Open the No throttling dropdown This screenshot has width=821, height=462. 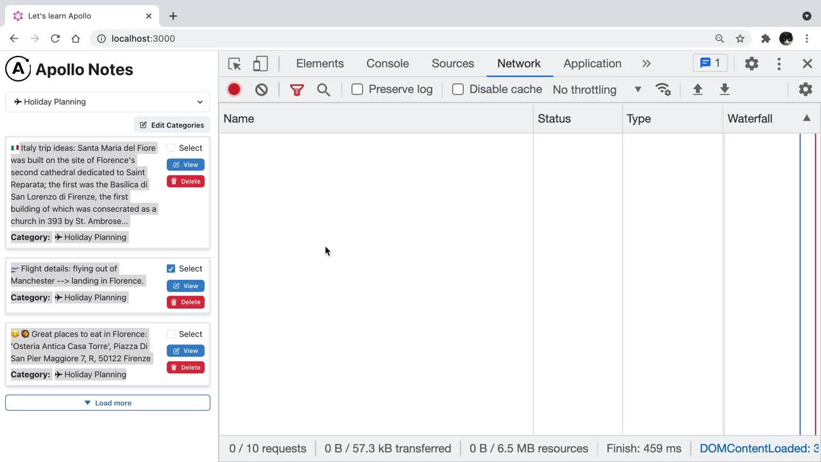tap(597, 89)
